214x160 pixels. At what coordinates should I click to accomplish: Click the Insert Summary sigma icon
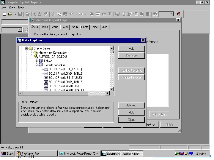(x=110, y=14)
